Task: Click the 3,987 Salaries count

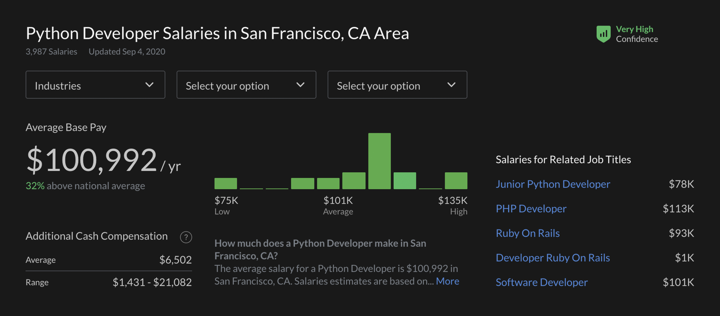Action: tap(51, 52)
